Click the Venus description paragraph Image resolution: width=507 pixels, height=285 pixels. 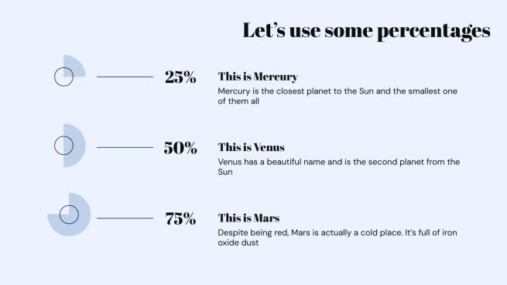[339, 167]
